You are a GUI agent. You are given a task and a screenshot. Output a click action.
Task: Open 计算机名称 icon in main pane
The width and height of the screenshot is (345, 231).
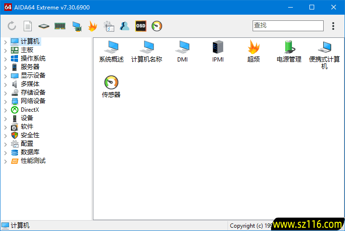click(147, 52)
